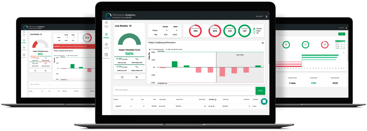Click the Performance Analytics logo on center laptop
Image resolution: width=367 pixels, height=131 pixels.
[x=109, y=16]
